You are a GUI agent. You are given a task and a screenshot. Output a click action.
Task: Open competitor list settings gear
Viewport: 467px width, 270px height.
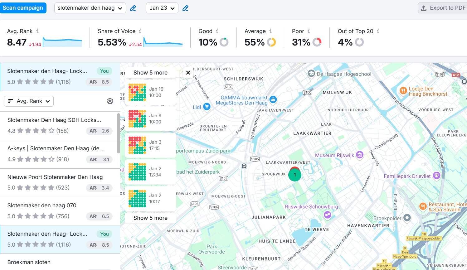click(x=110, y=101)
